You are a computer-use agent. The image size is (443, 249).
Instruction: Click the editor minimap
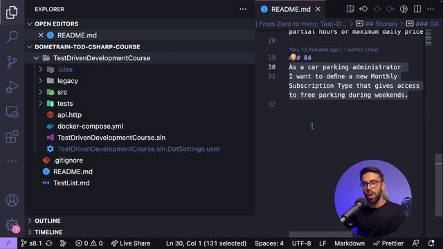tap(428, 37)
